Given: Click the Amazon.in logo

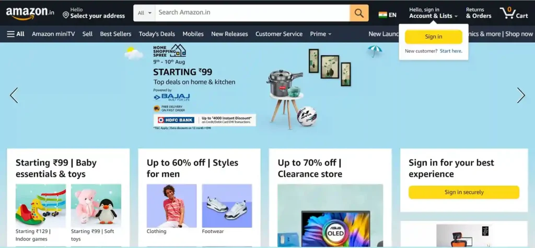Looking at the screenshot, I should 30,13.
